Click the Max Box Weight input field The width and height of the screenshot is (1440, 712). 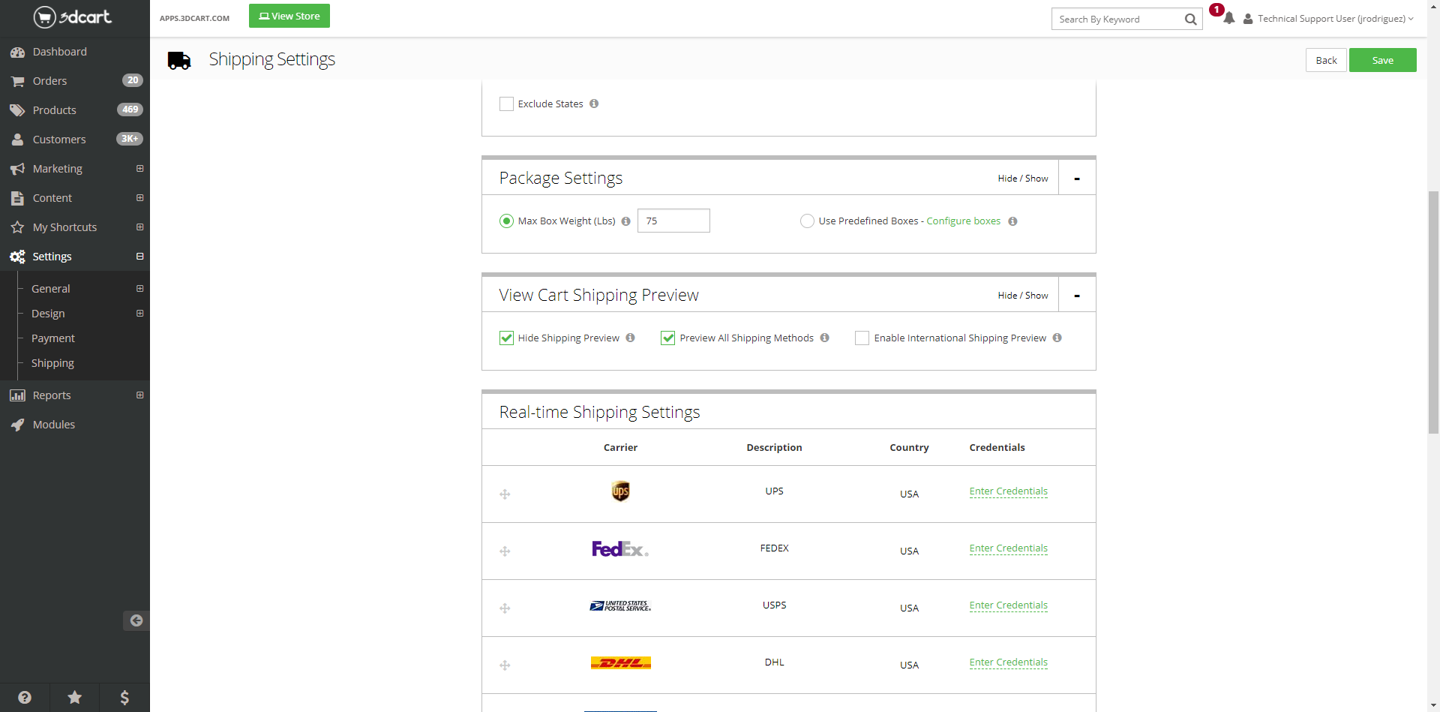pos(673,221)
